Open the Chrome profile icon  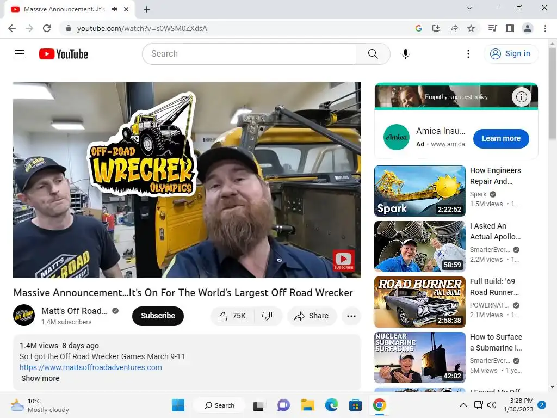528,28
